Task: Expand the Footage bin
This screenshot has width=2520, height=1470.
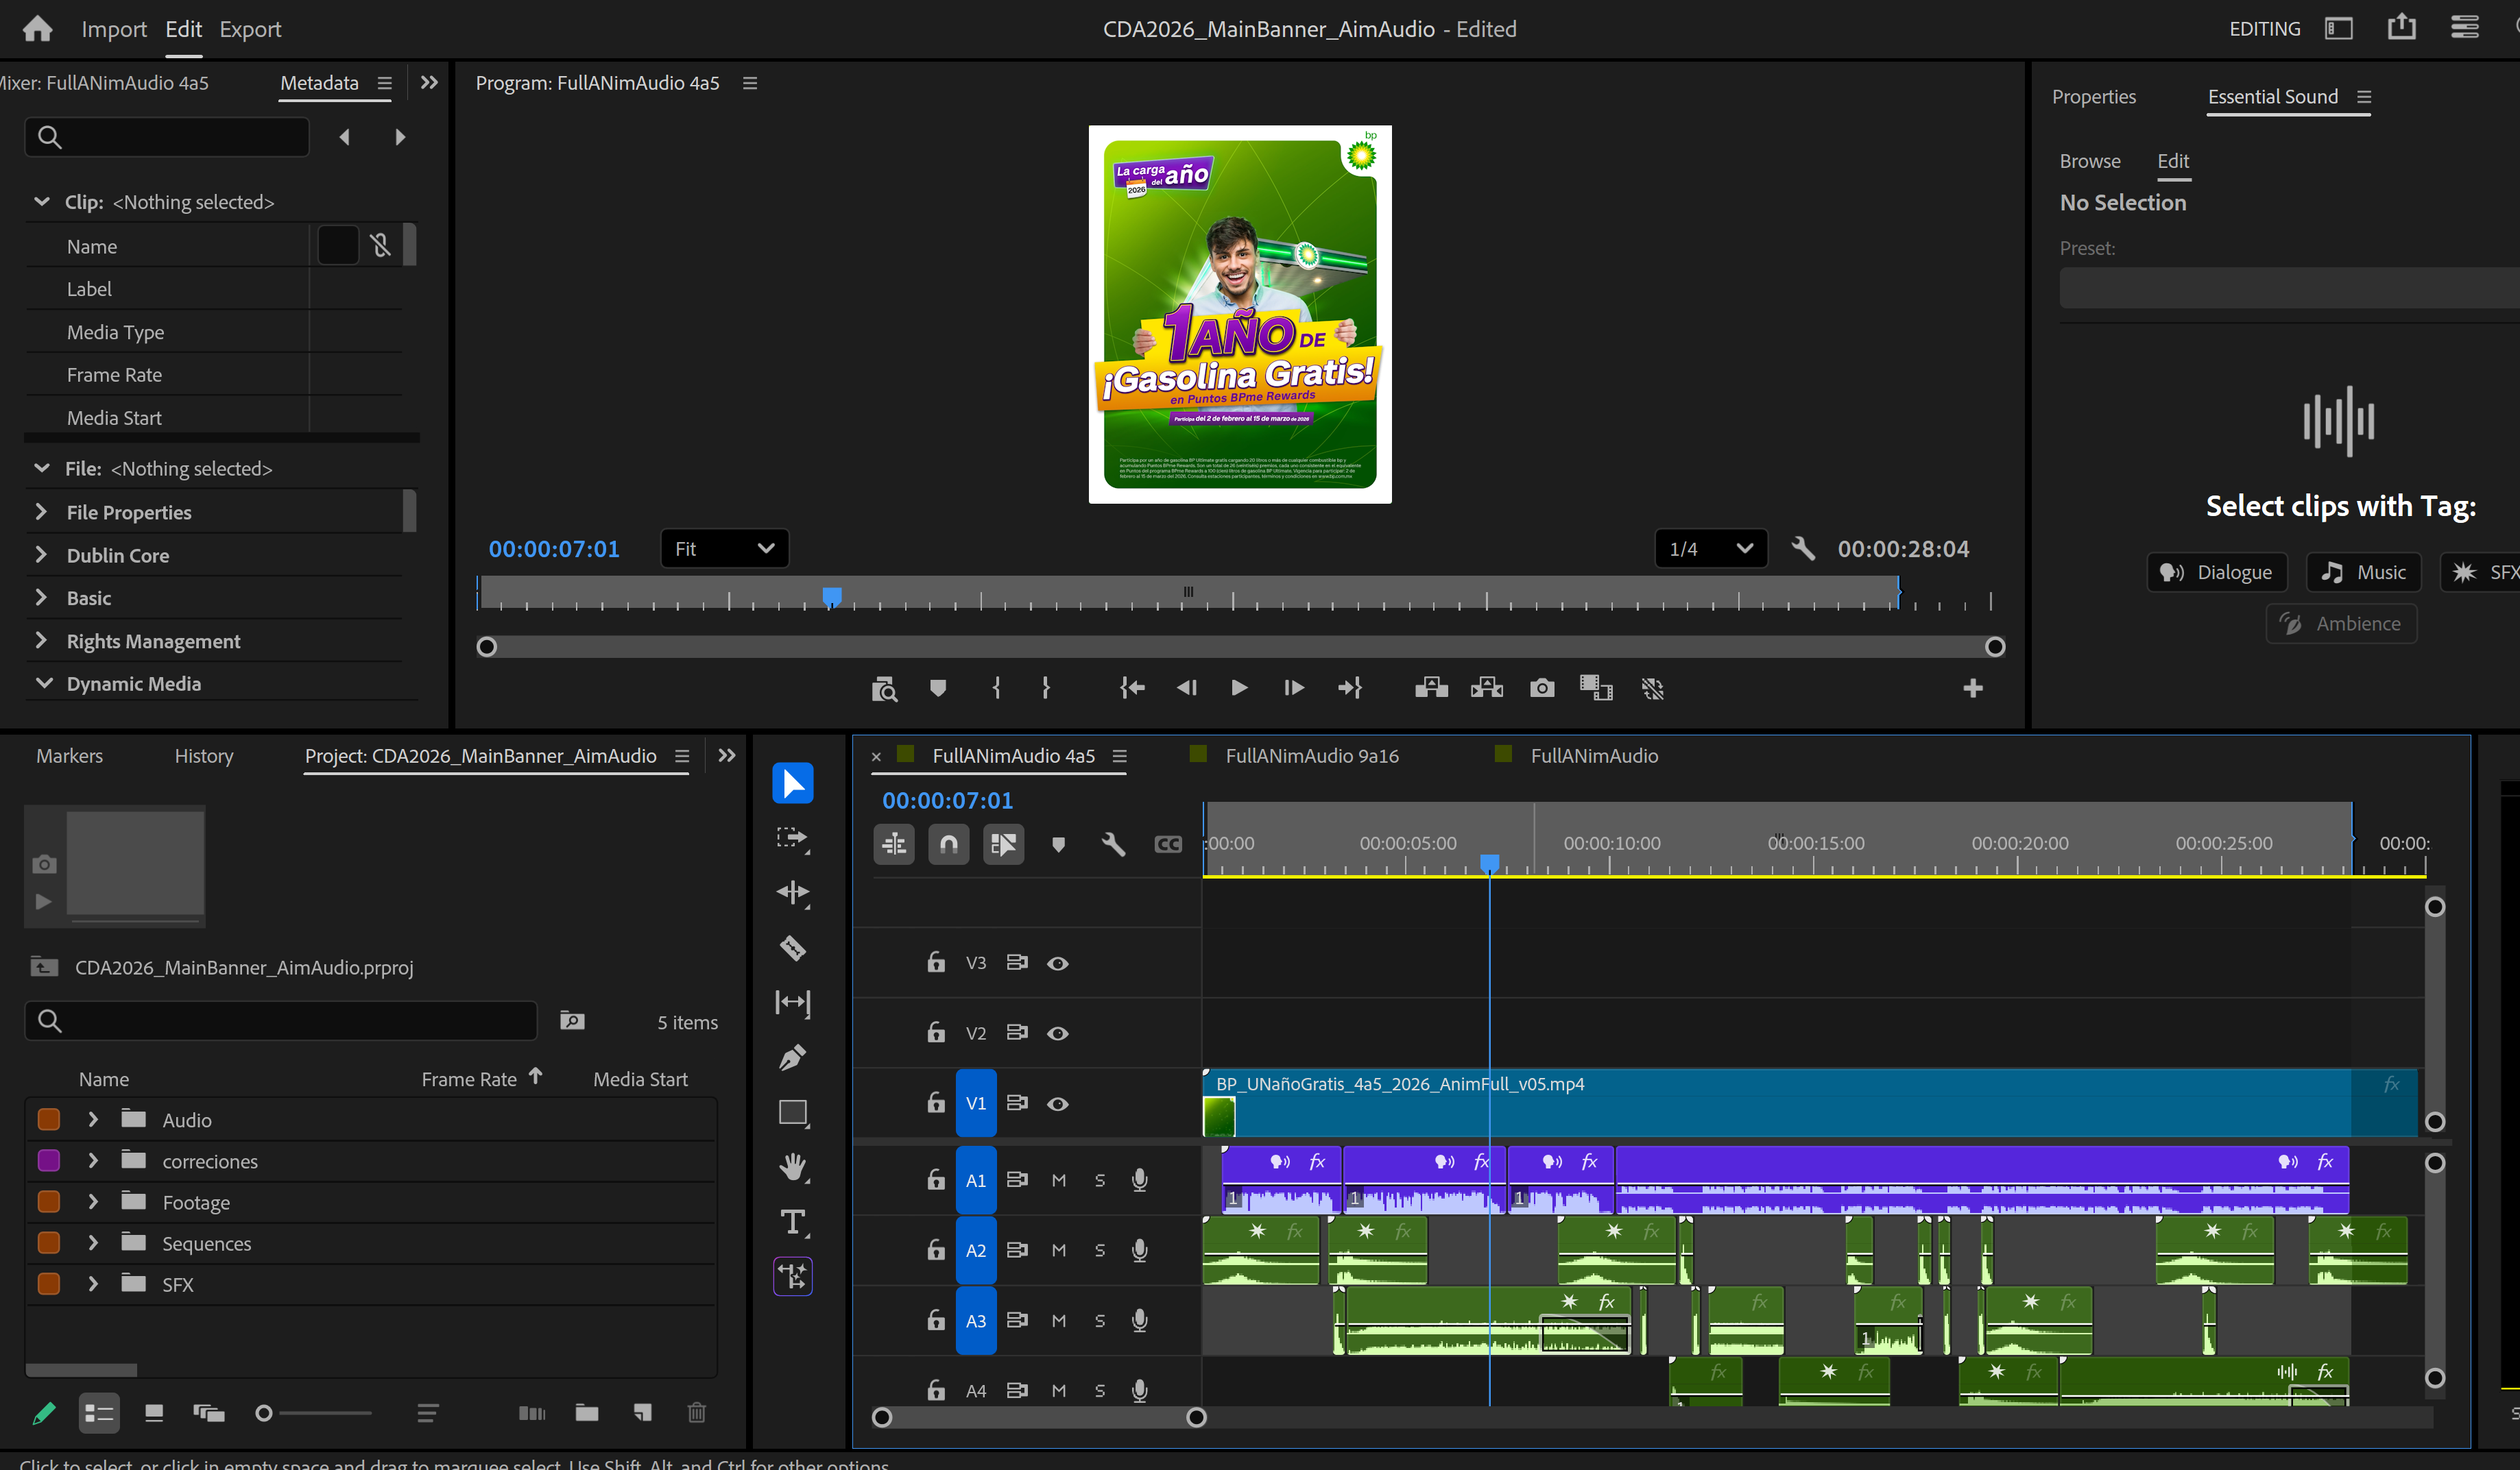Action: 93,1201
